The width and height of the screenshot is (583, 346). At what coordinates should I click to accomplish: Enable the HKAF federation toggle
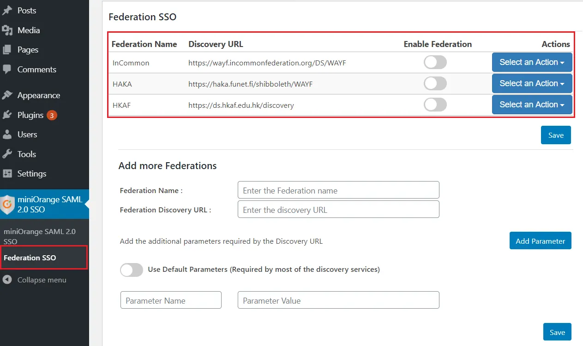pos(435,105)
